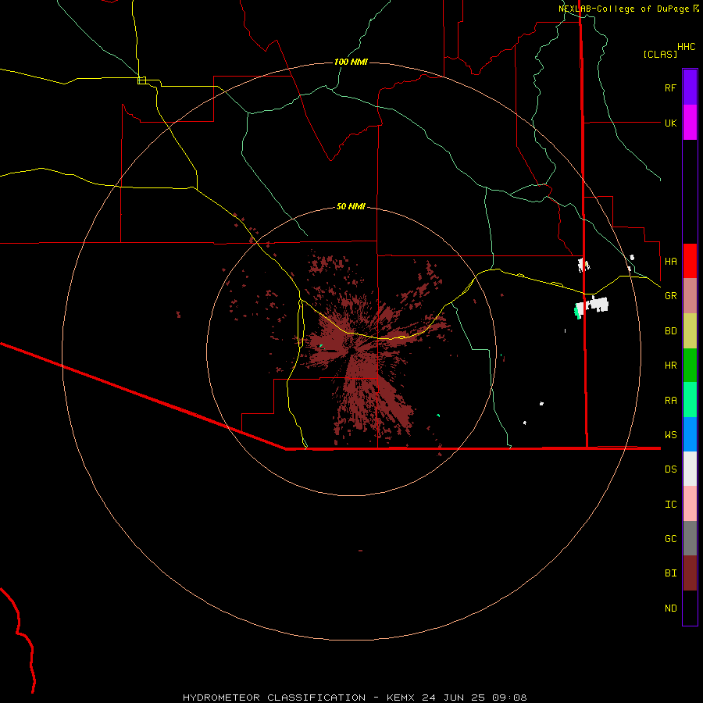This screenshot has height=703, width=703.
Task: Click the NEXLAB-College of DuPage text
Action: coord(624,9)
